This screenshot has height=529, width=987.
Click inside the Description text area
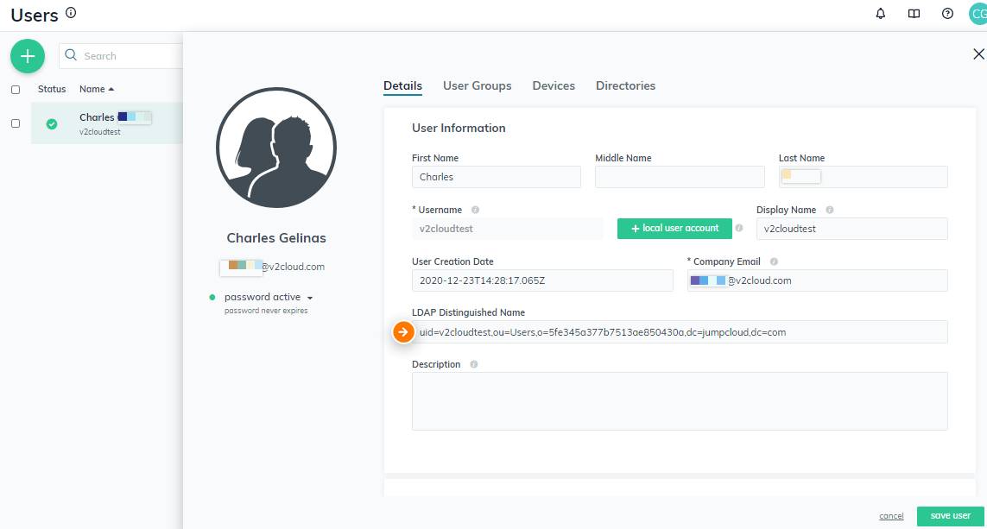point(680,401)
